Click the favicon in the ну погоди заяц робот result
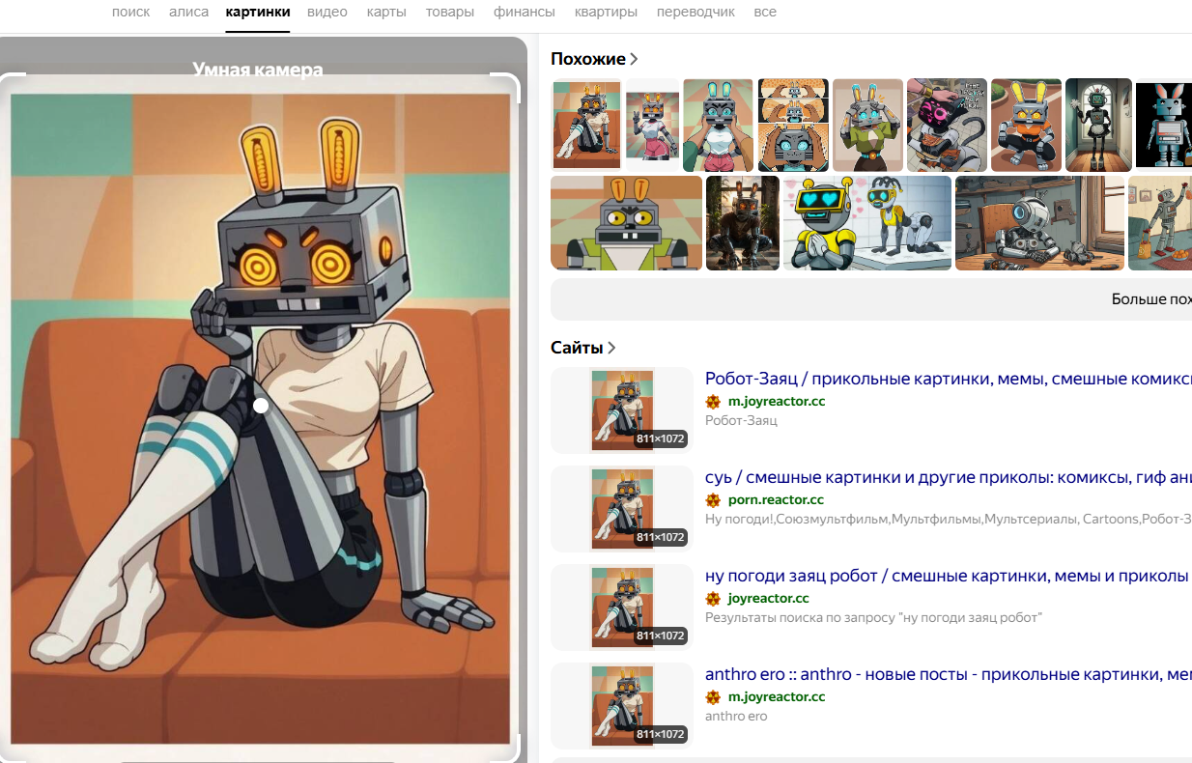The width and height of the screenshot is (1192, 763). [x=713, y=599]
